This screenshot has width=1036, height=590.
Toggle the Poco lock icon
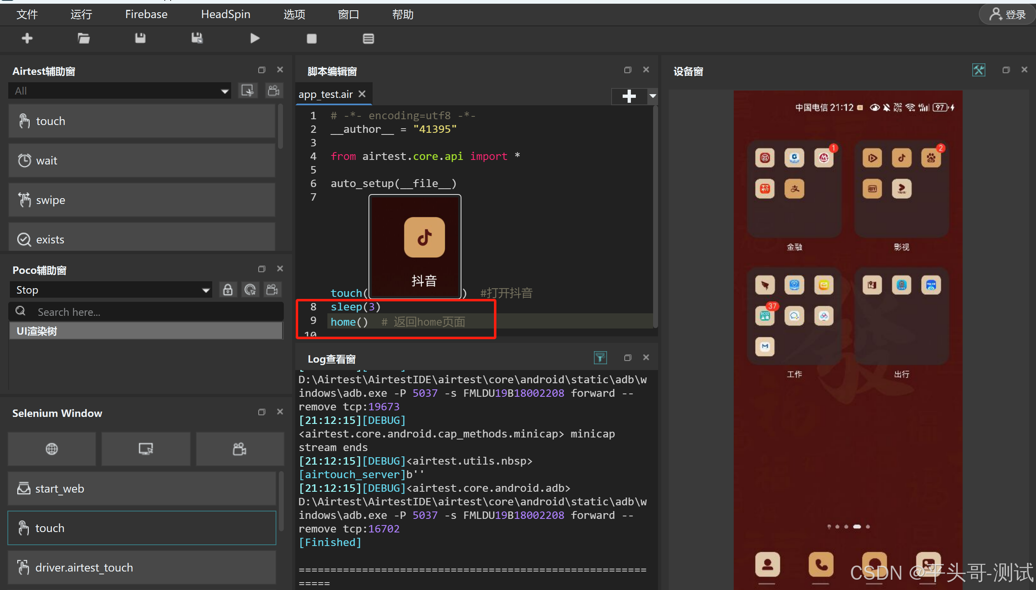(227, 290)
